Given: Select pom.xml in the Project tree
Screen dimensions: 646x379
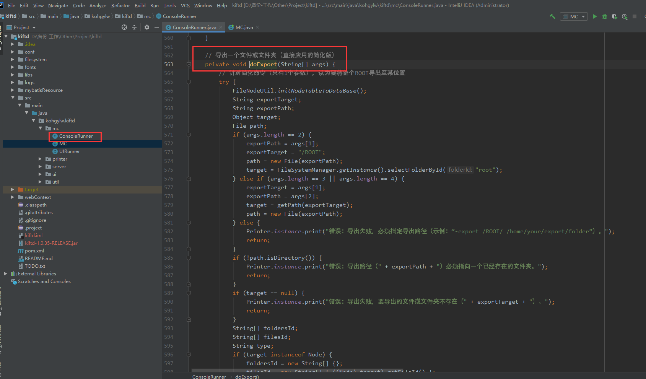Looking at the screenshot, I should point(34,251).
